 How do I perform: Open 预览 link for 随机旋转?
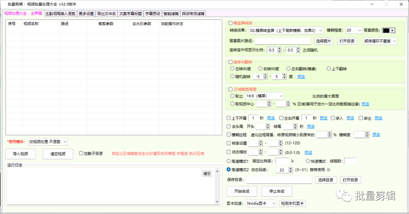click(x=301, y=76)
